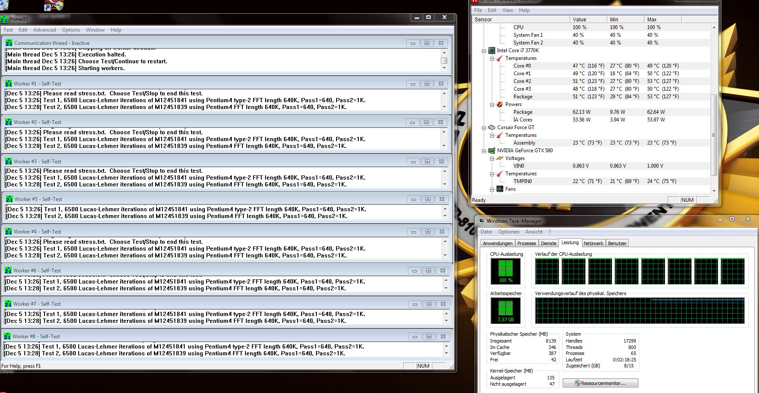Click the scroll-up arrow in Worker #1 window

point(444,93)
